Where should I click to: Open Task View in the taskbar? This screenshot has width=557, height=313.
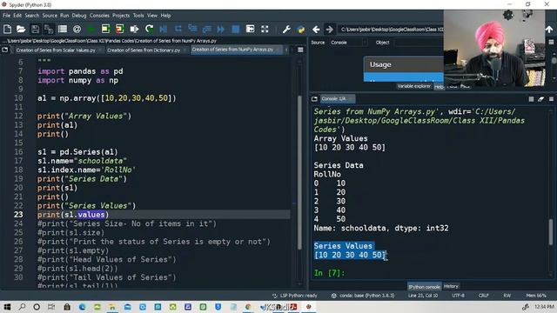(x=51, y=307)
